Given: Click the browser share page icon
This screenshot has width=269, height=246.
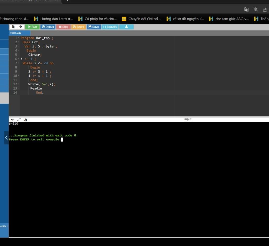Looking at the screenshot, I should tap(265, 9).
